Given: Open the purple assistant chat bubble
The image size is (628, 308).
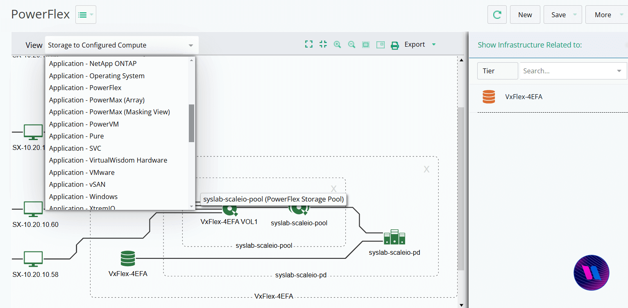Looking at the screenshot, I should (592, 272).
